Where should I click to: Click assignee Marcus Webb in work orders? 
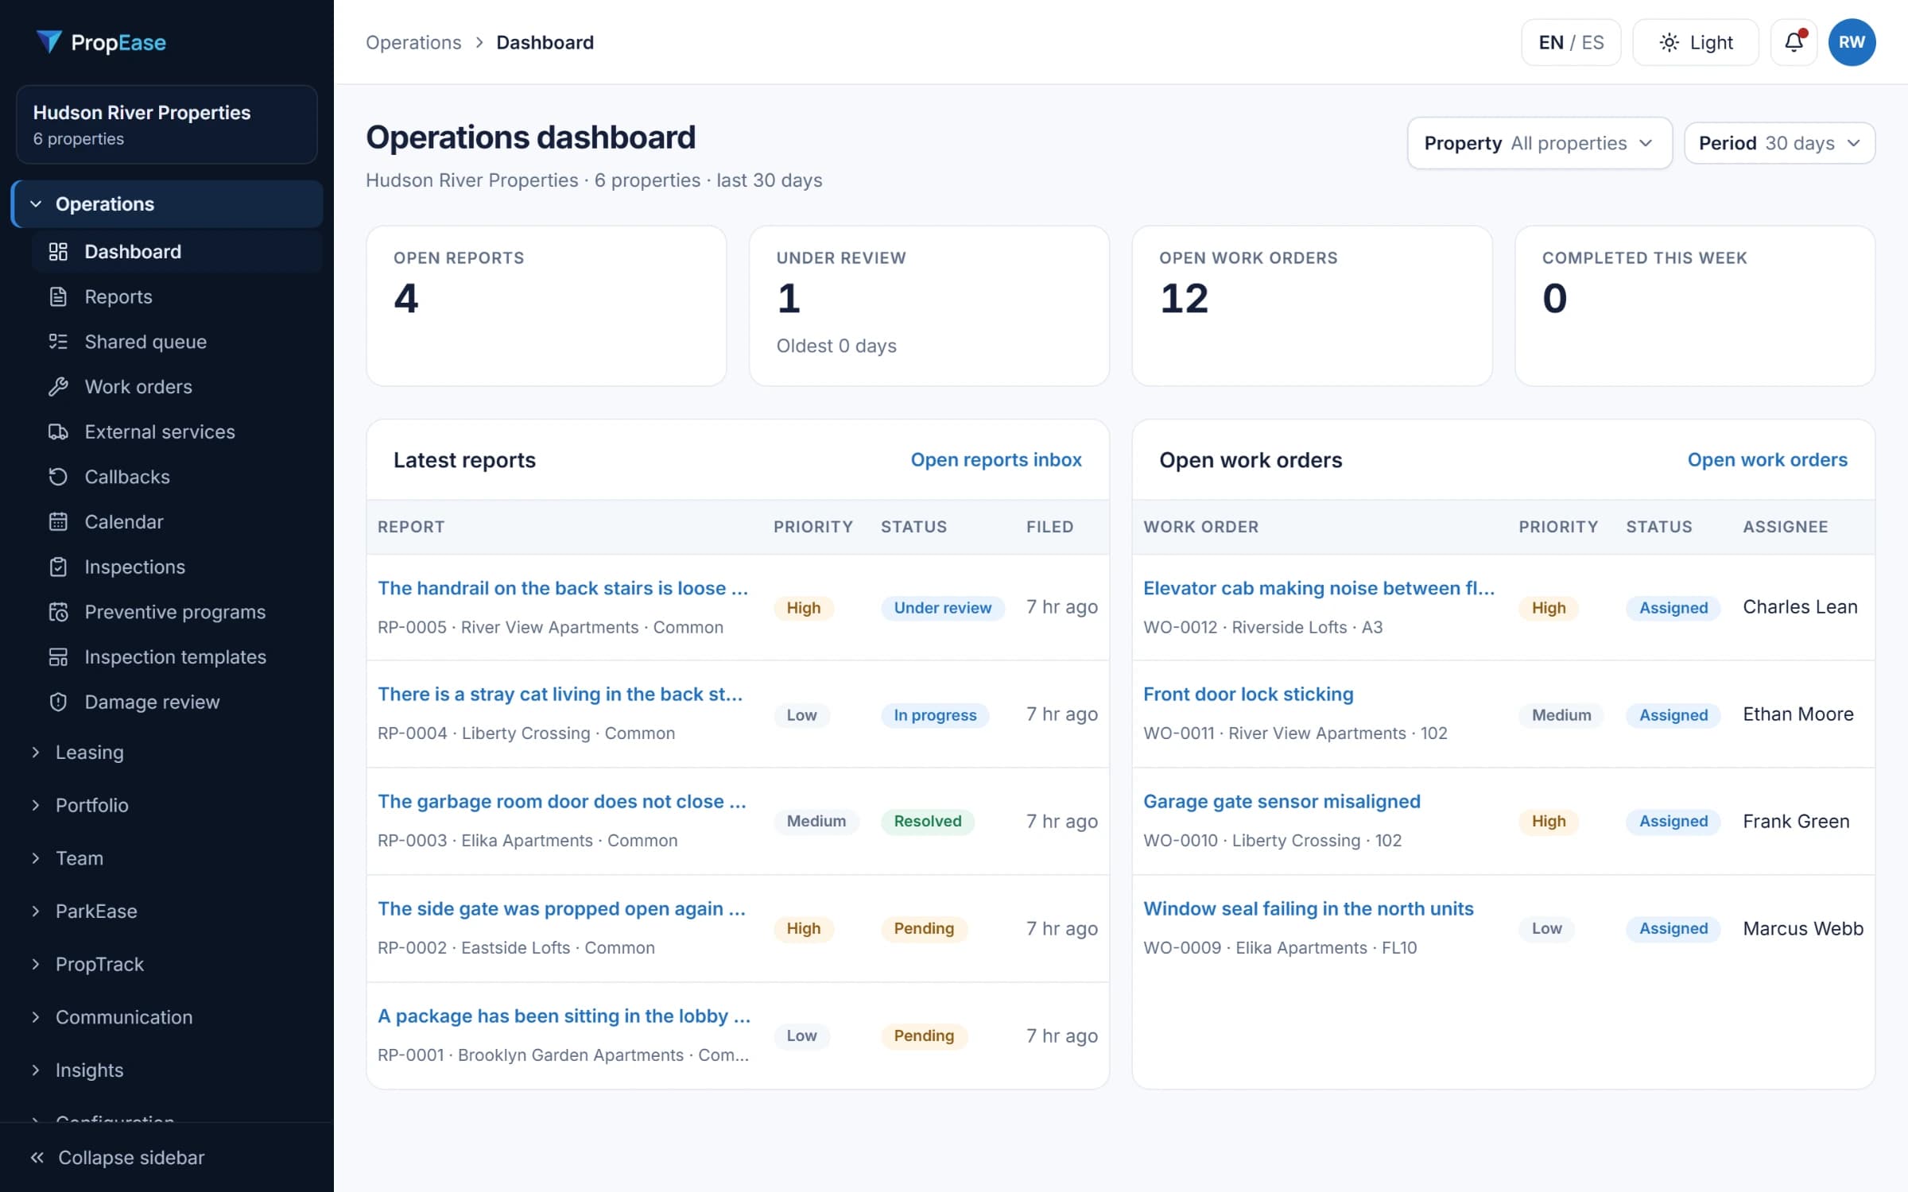pos(1803,928)
